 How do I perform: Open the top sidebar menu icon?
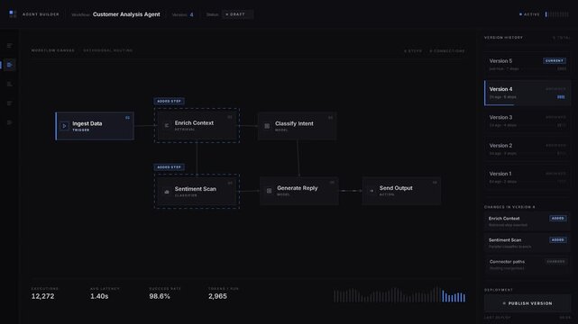10,46
